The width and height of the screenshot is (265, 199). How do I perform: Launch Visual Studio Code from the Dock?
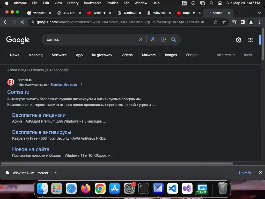click(x=173, y=188)
